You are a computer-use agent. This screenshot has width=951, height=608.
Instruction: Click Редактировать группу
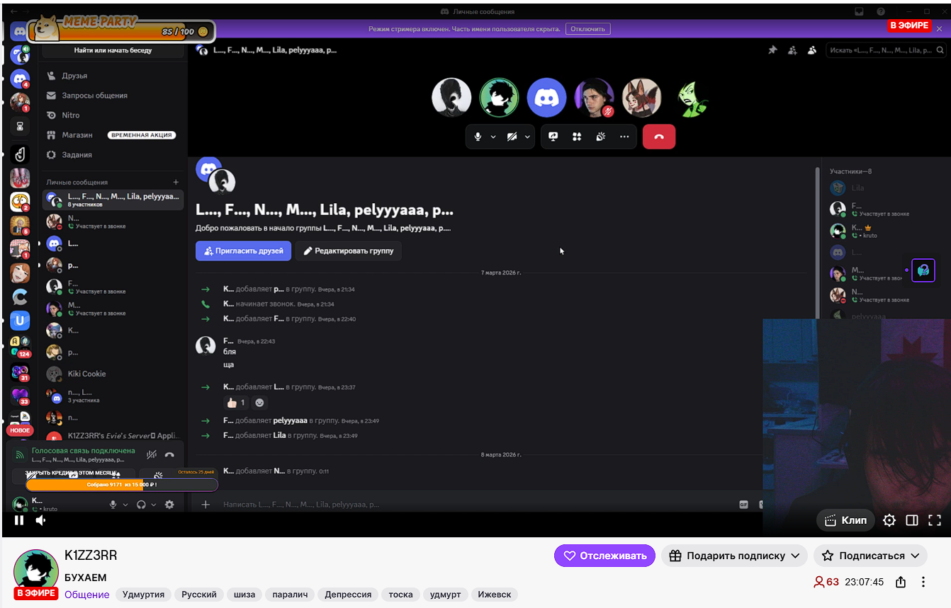click(349, 251)
